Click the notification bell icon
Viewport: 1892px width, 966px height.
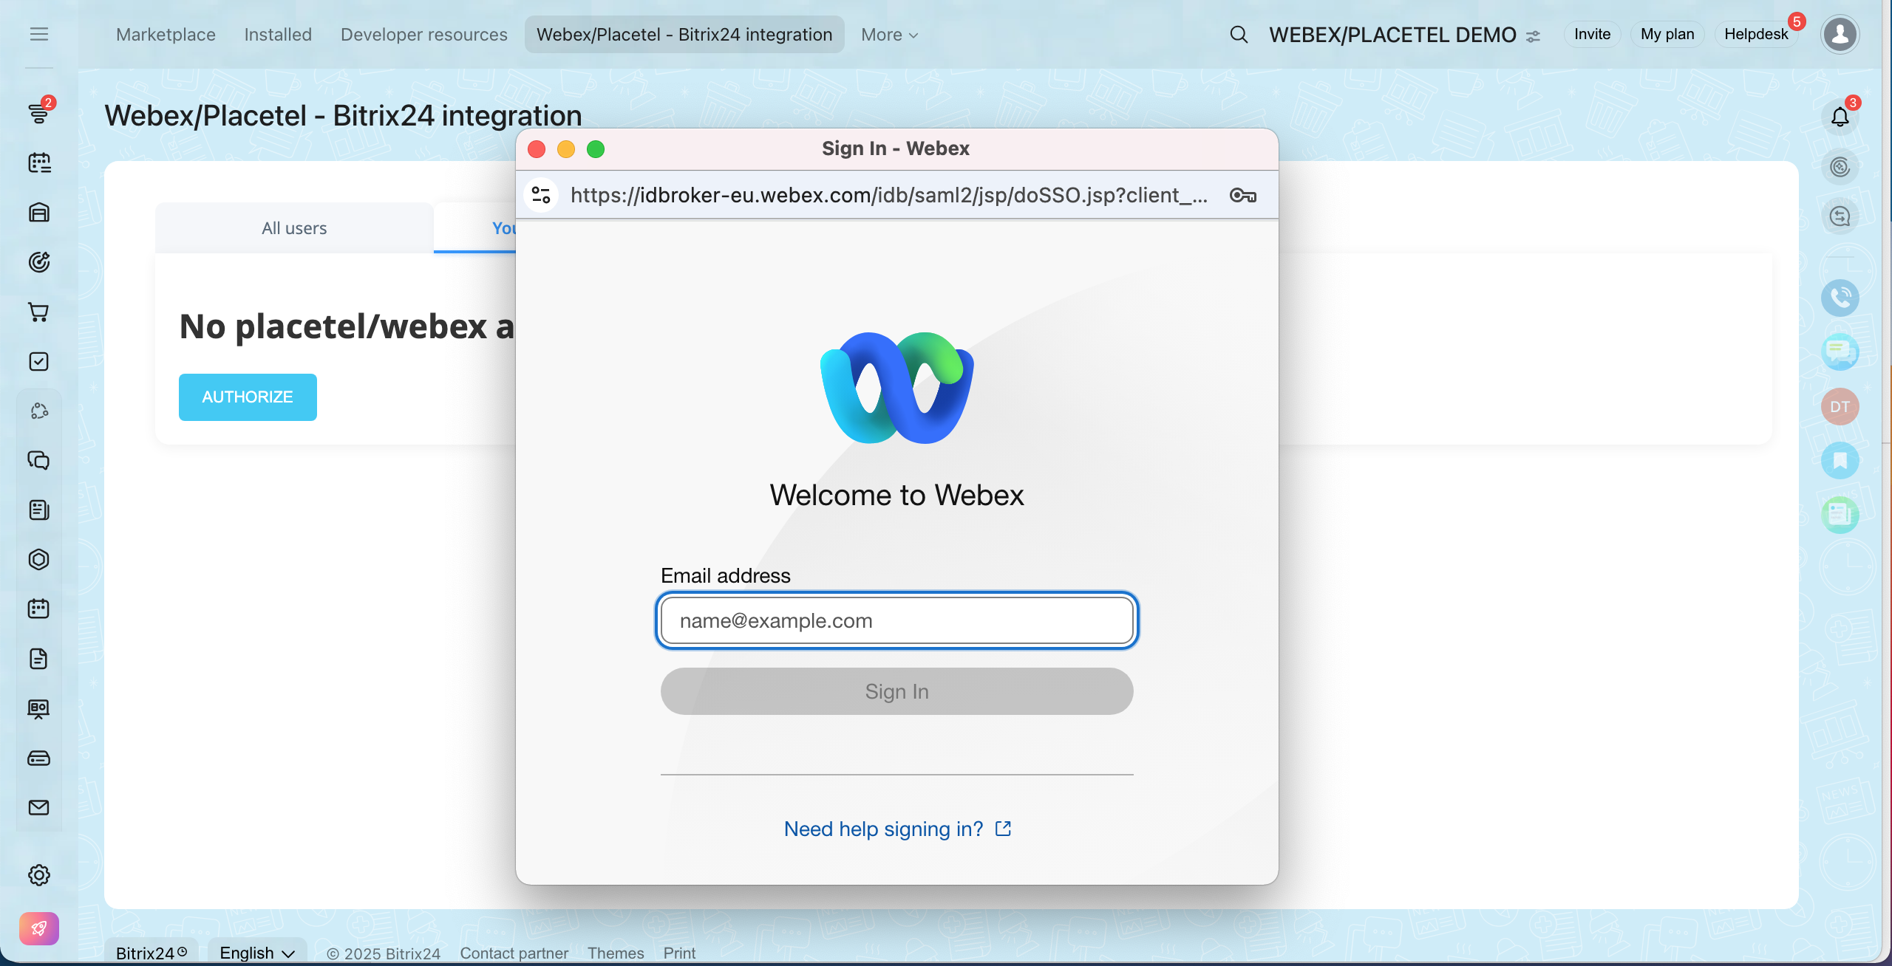pos(1840,117)
